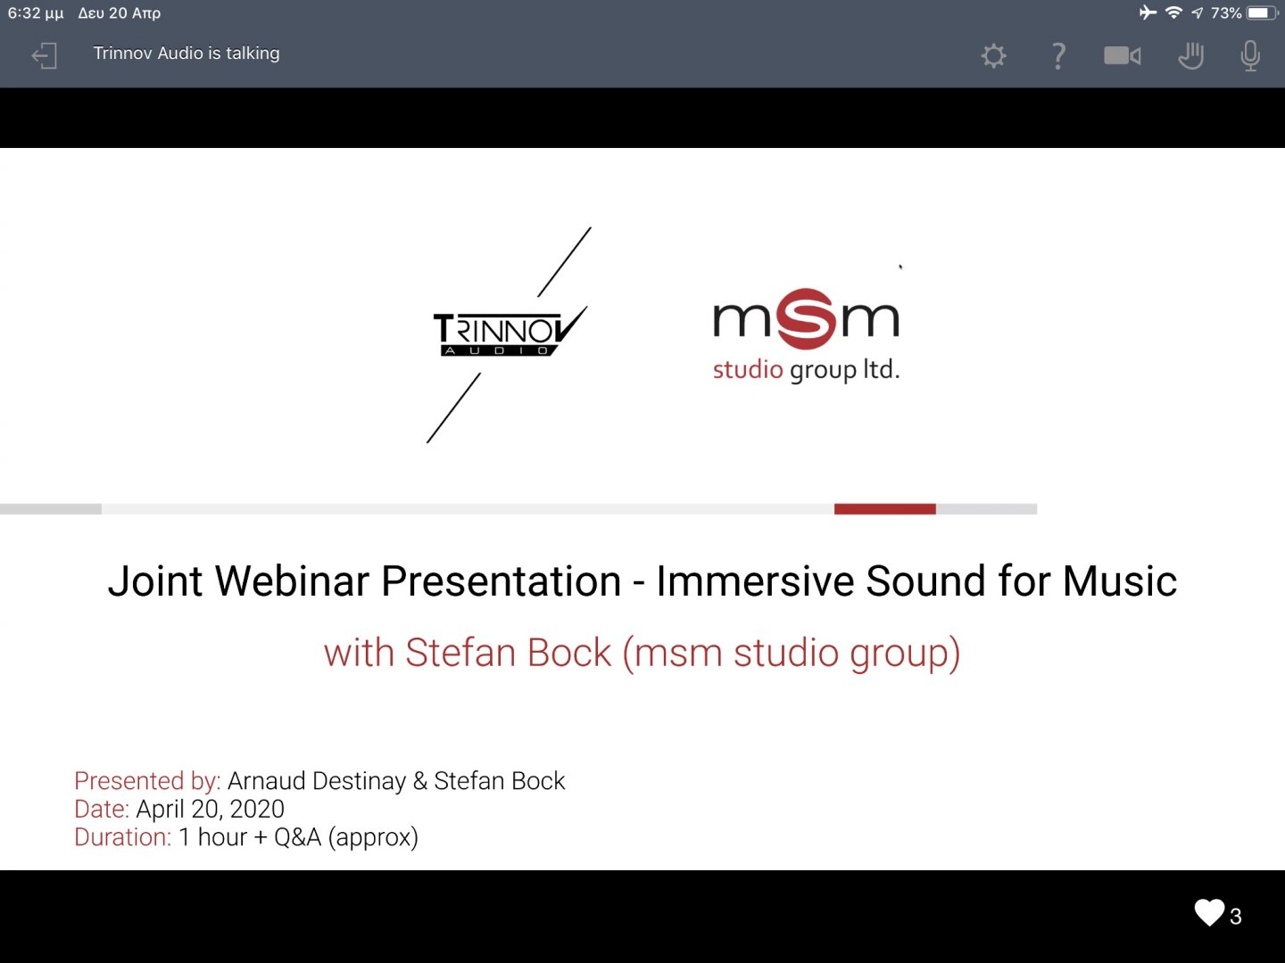Screen dimensions: 1285x963
Task: Open help with the question mark icon
Action: (x=1058, y=56)
